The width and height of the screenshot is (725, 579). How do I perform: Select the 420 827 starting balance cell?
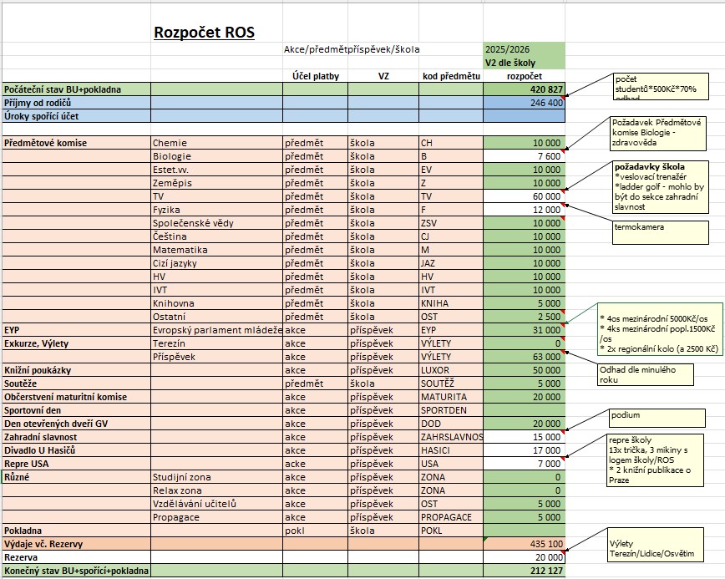click(524, 89)
